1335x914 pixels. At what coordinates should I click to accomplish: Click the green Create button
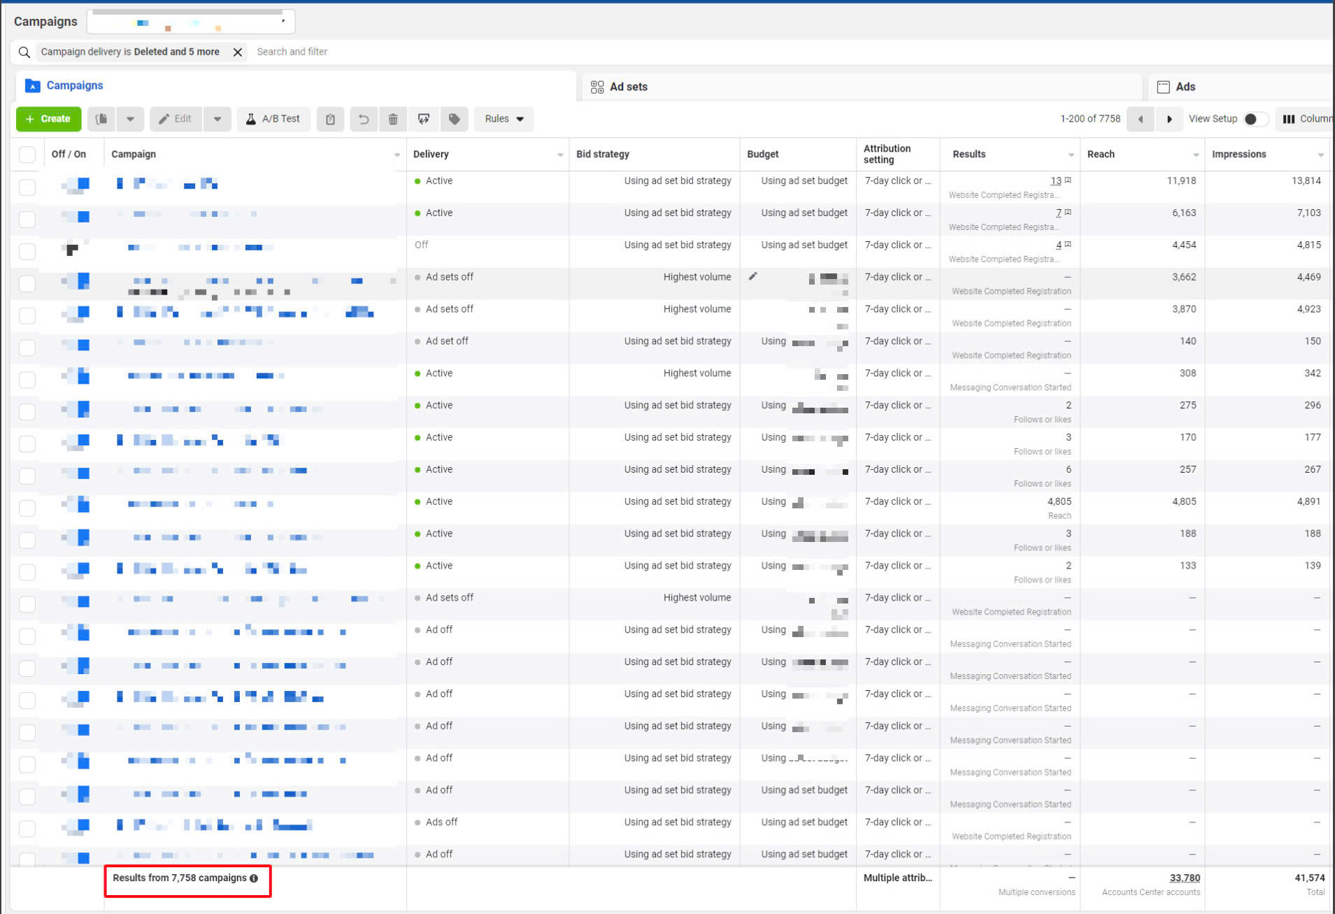pyautogui.click(x=48, y=119)
